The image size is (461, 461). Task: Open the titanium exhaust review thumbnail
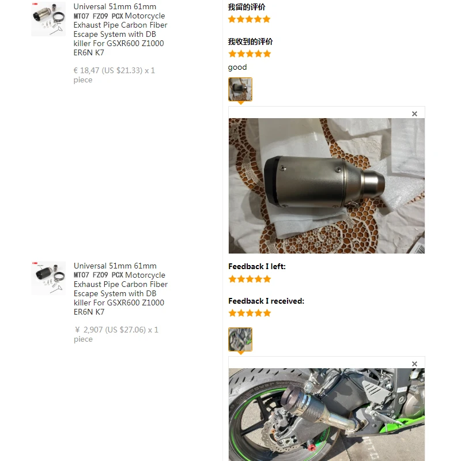tap(240, 89)
